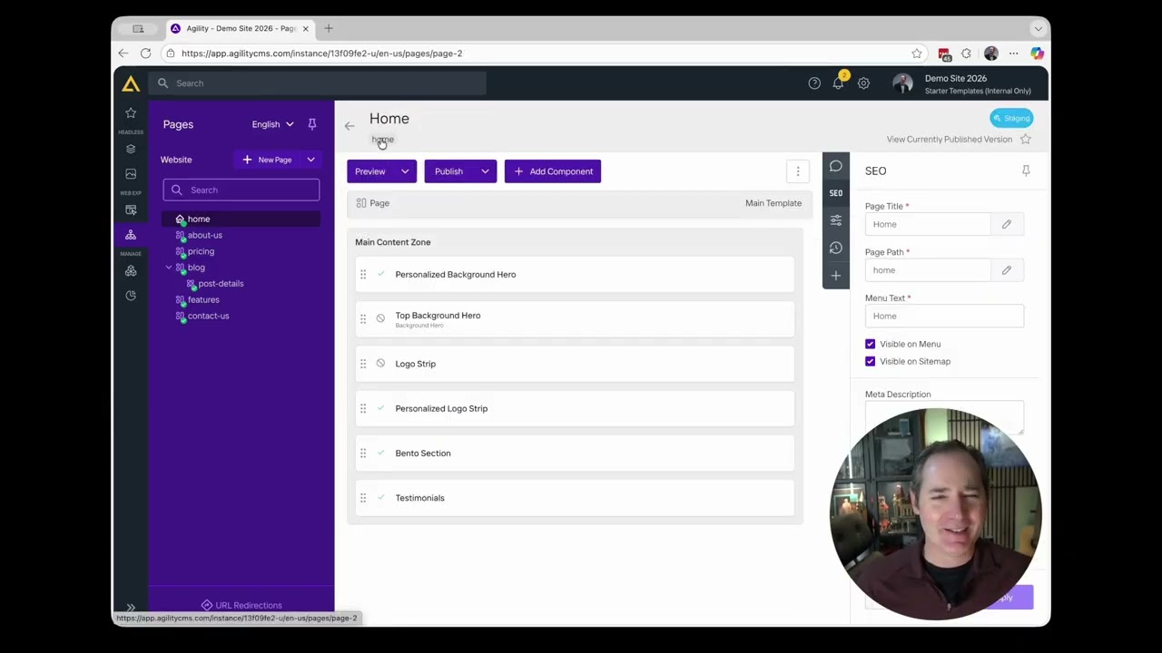Viewport: 1162px width, 653px height.
Task: Open a new browser tab
Action: 329,29
